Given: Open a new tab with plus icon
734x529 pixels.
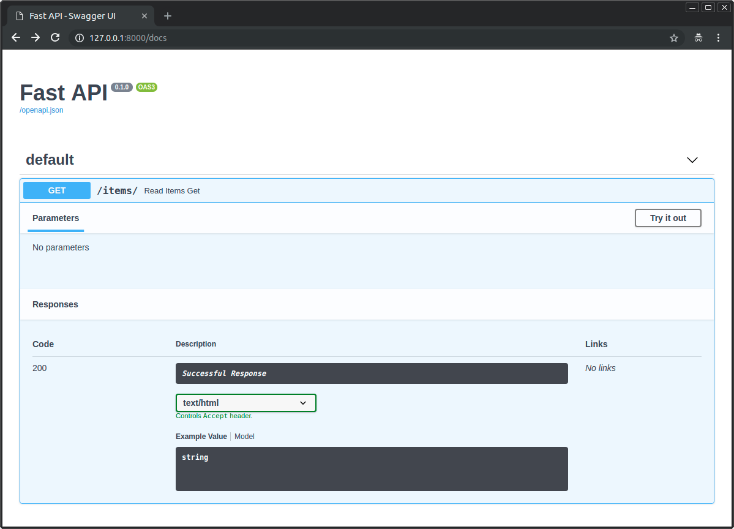Looking at the screenshot, I should (168, 16).
